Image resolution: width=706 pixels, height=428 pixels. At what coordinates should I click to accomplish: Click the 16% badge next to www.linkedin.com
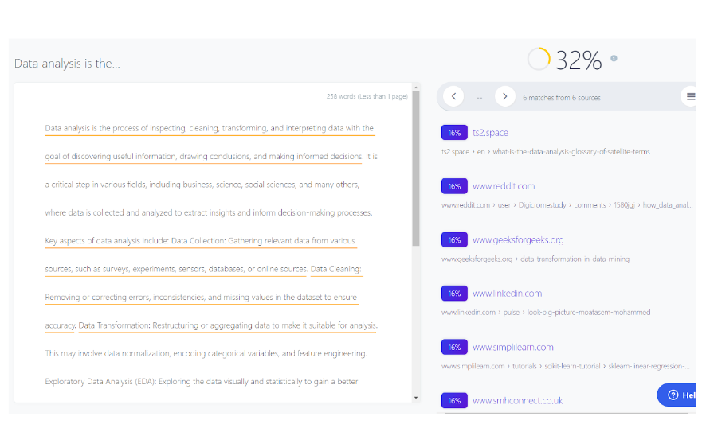454,294
